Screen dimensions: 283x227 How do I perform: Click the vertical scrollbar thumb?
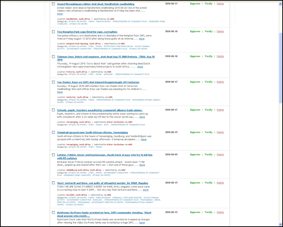(x=281, y=68)
